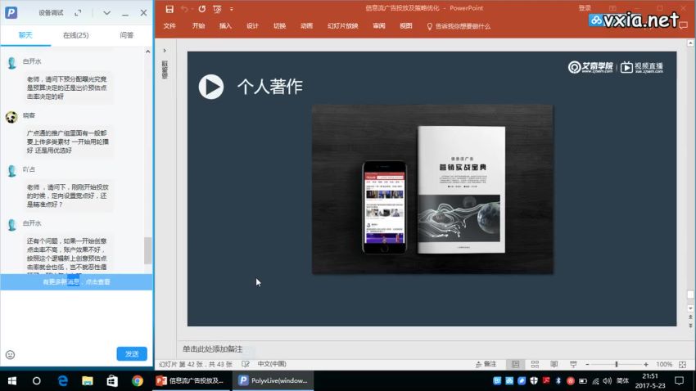Click the PolyvLive P logo icon
The width and height of the screenshot is (696, 391).
pyautogui.click(x=11, y=12)
